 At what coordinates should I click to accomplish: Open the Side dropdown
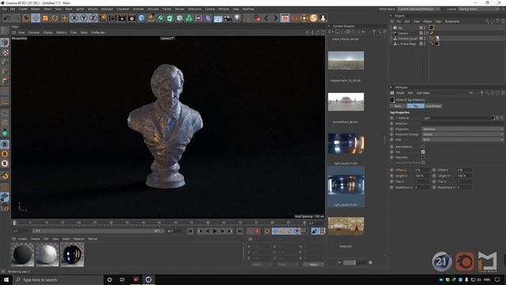[x=463, y=139]
